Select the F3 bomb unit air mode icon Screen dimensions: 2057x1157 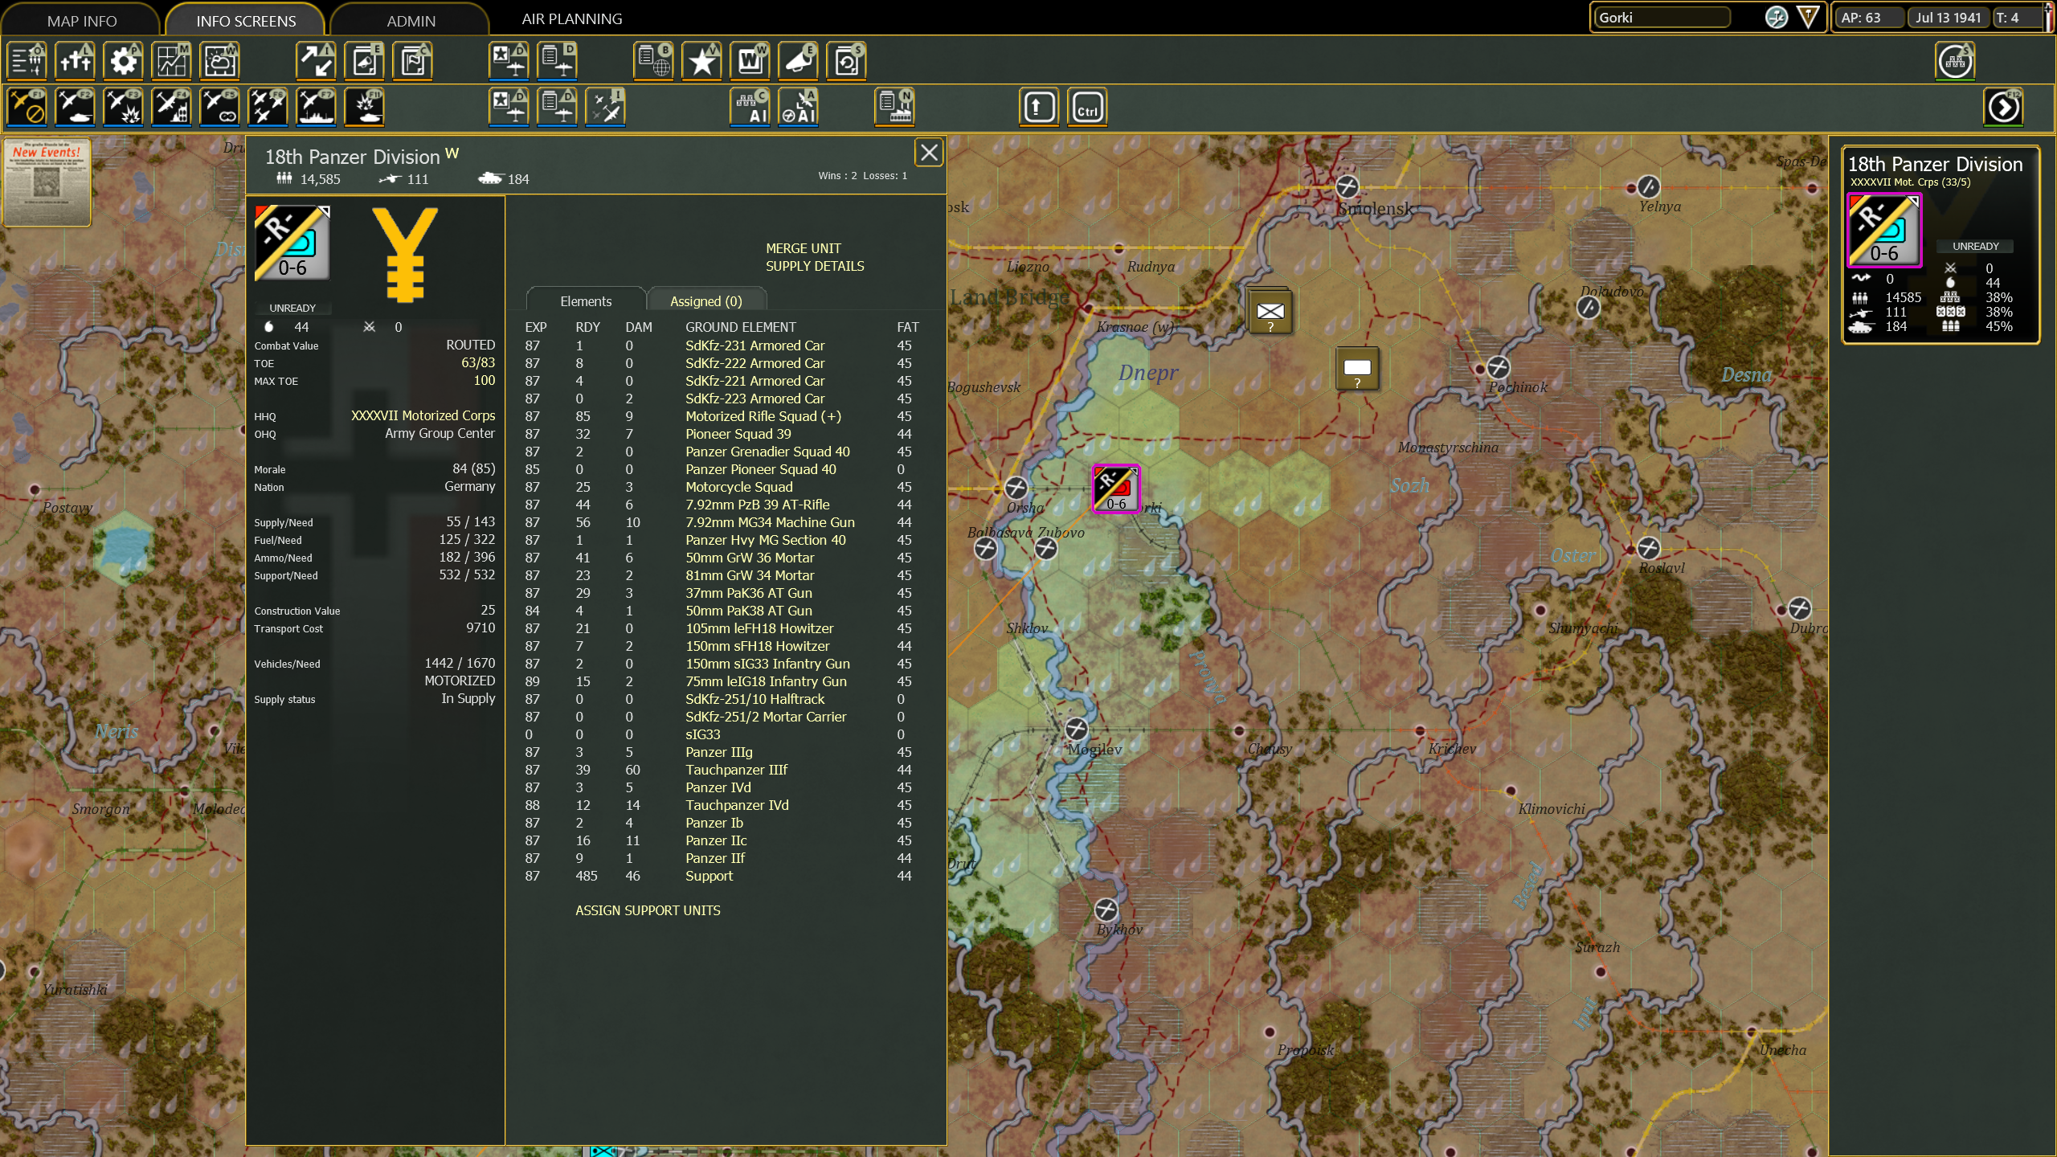[x=124, y=107]
